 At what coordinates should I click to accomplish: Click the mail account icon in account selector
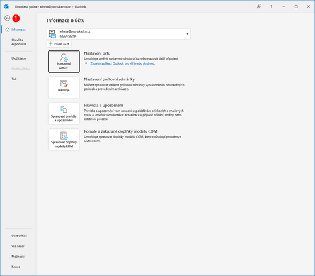(52, 34)
